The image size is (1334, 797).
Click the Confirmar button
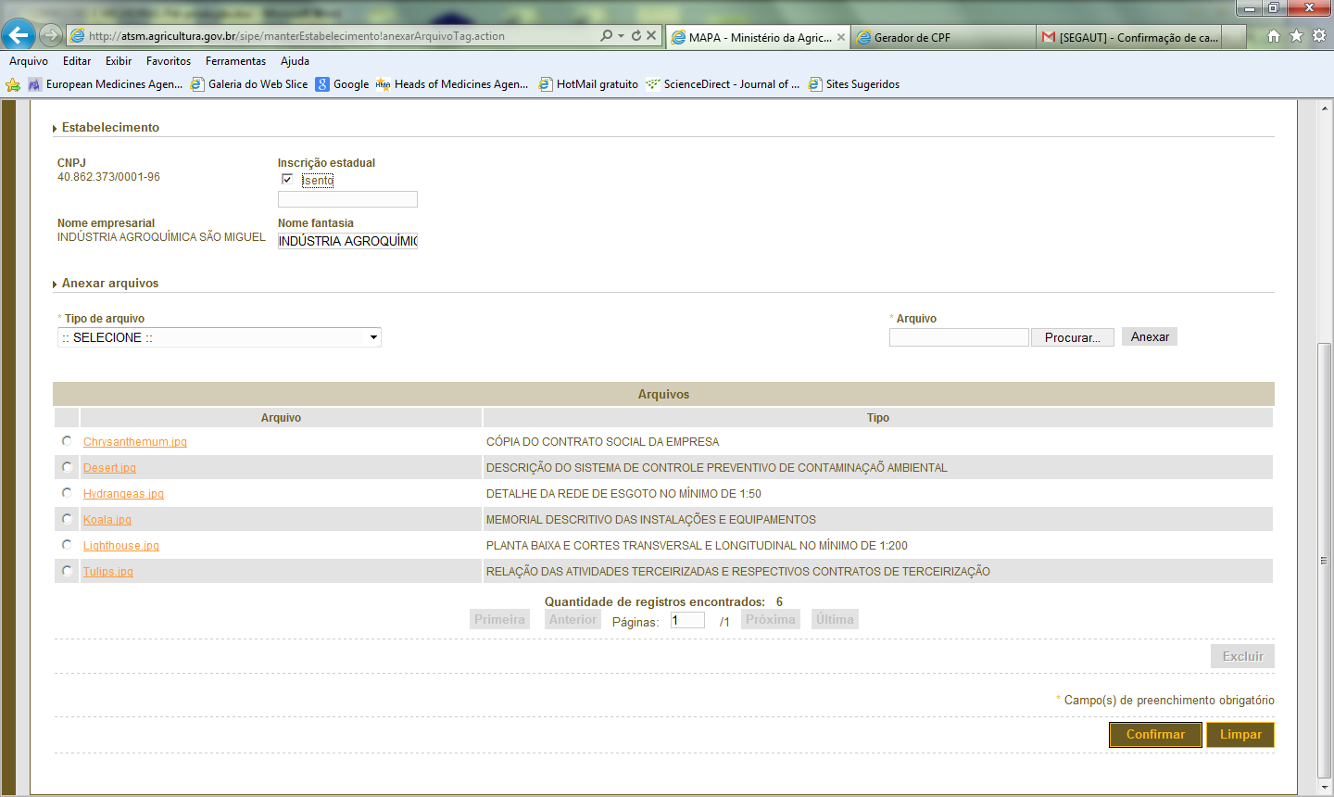(x=1155, y=735)
